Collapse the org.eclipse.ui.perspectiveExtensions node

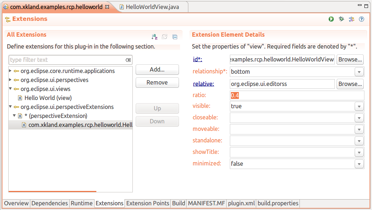(10, 107)
